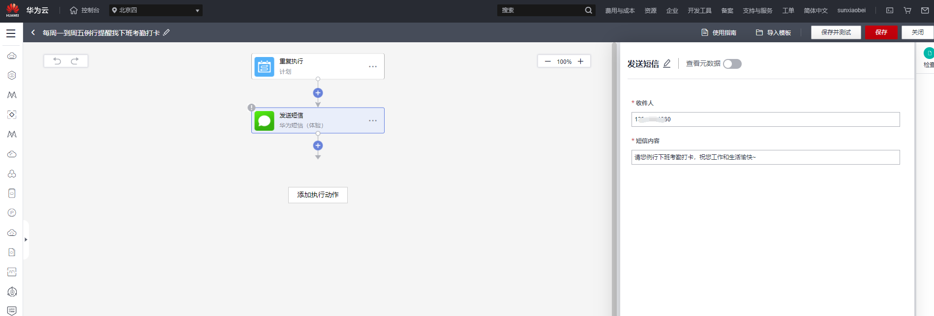Select the 发送短信 message node icon
Viewport: 934px width, 316px height.
click(264, 120)
